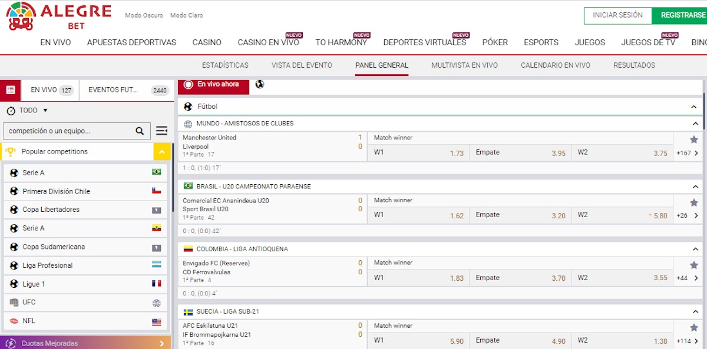The width and height of the screenshot is (707, 349).
Task: Favorite the Envigado FC match star
Action: click(x=693, y=265)
